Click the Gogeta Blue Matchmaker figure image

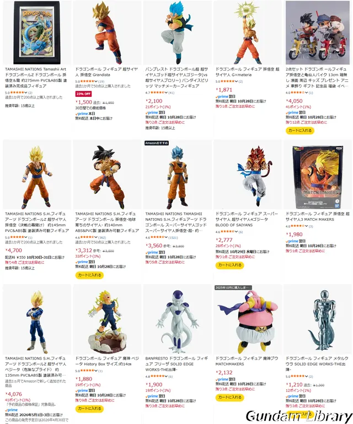[178, 32]
